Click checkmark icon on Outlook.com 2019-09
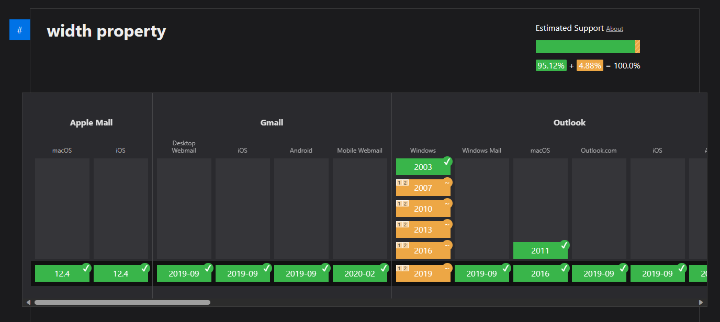This screenshot has height=322, width=720. (x=623, y=268)
